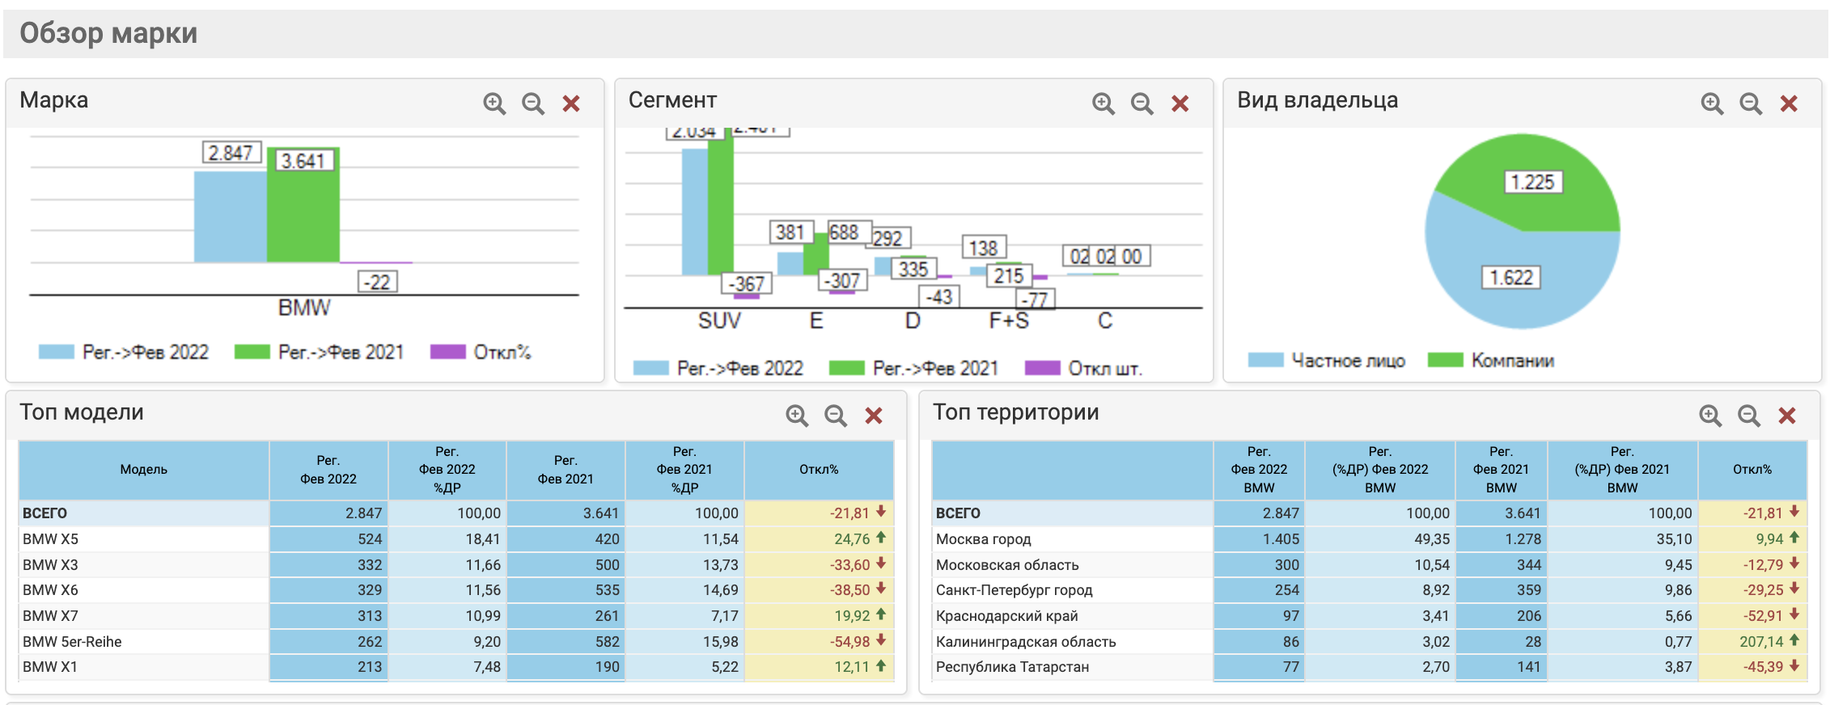The height and width of the screenshot is (705, 1830).
Task: Zoom out on the Марка chart panel
Action: pyautogui.click(x=532, y=103)
